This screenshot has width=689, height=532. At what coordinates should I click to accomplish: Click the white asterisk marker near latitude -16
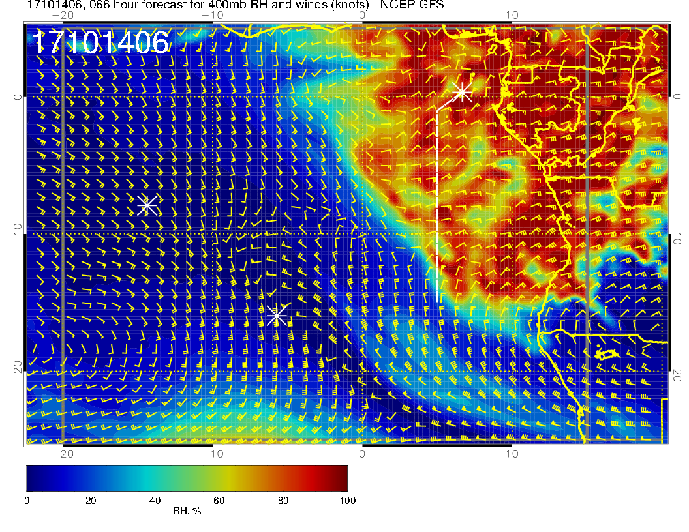click(277, 315)
